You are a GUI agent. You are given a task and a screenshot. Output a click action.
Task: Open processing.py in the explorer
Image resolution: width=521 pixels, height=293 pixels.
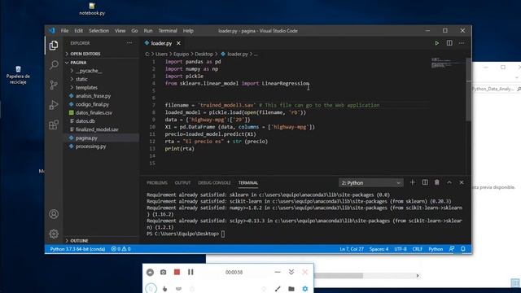click(90, 146)
